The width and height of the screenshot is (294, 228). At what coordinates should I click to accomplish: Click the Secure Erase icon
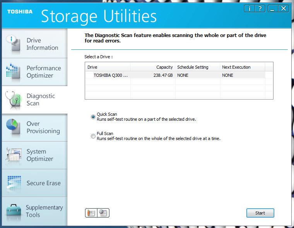click(x=14, y=183)
